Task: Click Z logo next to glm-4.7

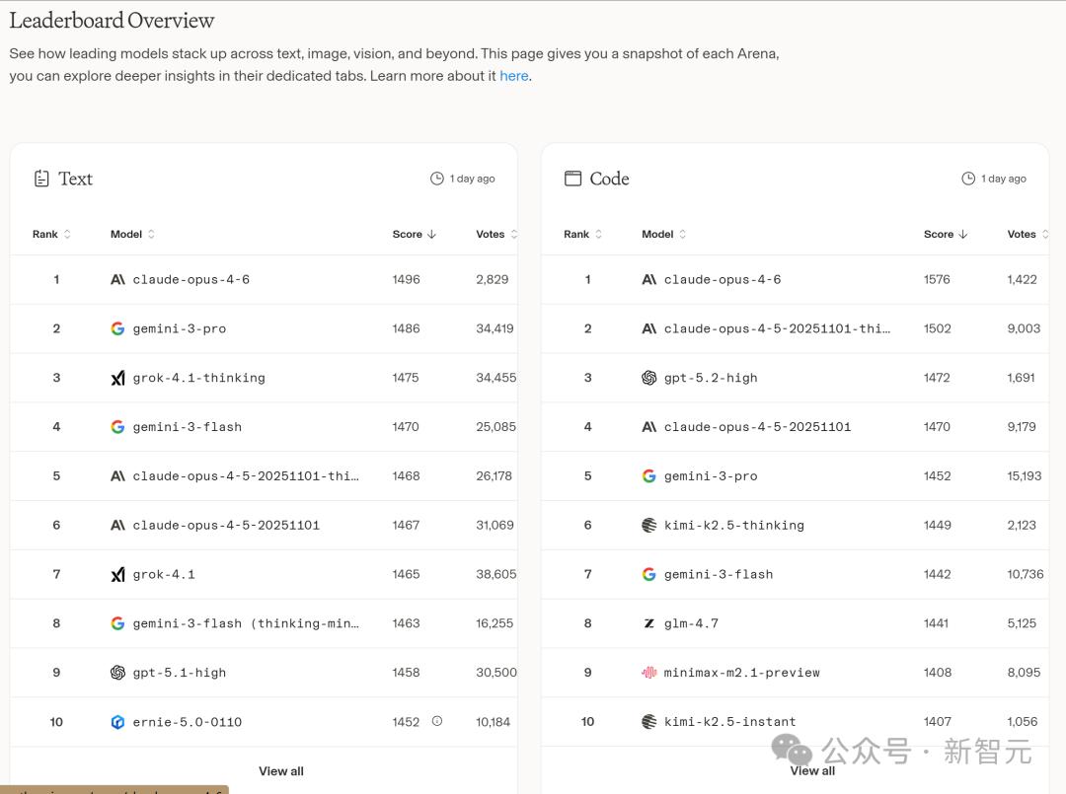Action: click(x=649, y=623)
